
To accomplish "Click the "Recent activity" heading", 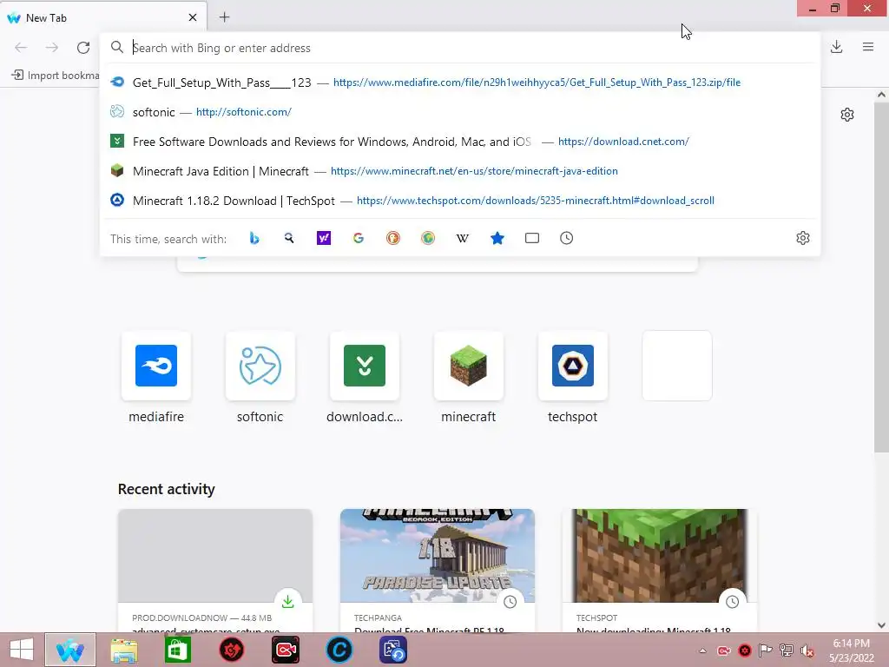I will click(166, 489).
